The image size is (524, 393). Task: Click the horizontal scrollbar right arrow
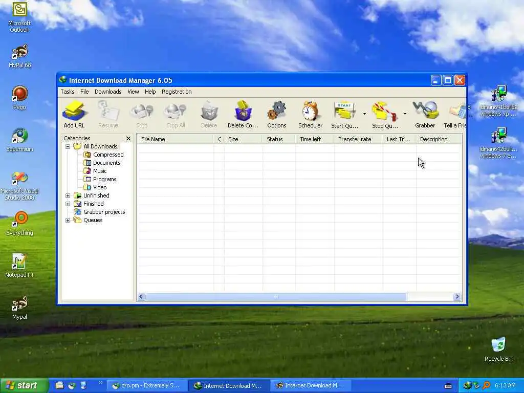point(457,296)
